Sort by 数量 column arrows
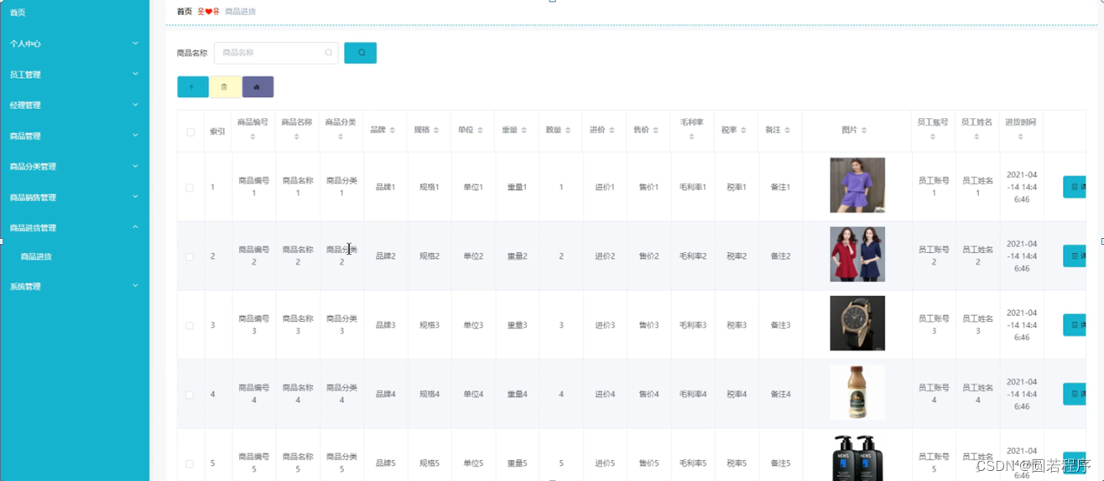Screen dimensions: 1104x481 pyautogui.click(x=568, y=130)
